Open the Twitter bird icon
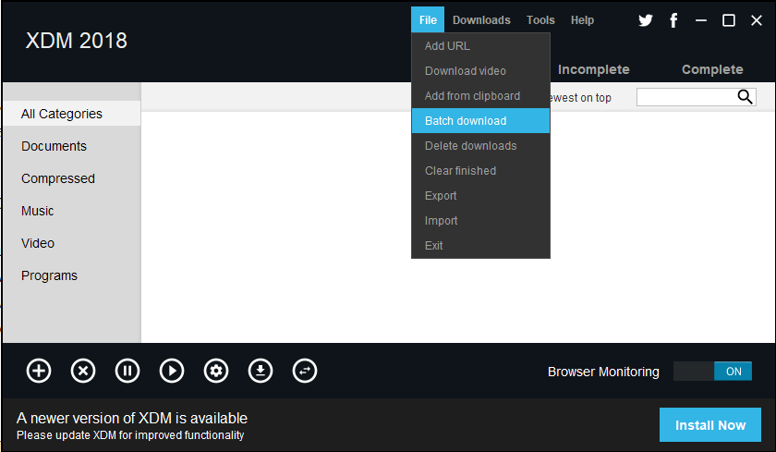This screenshot has width=776, height=452. coord(646,20)
